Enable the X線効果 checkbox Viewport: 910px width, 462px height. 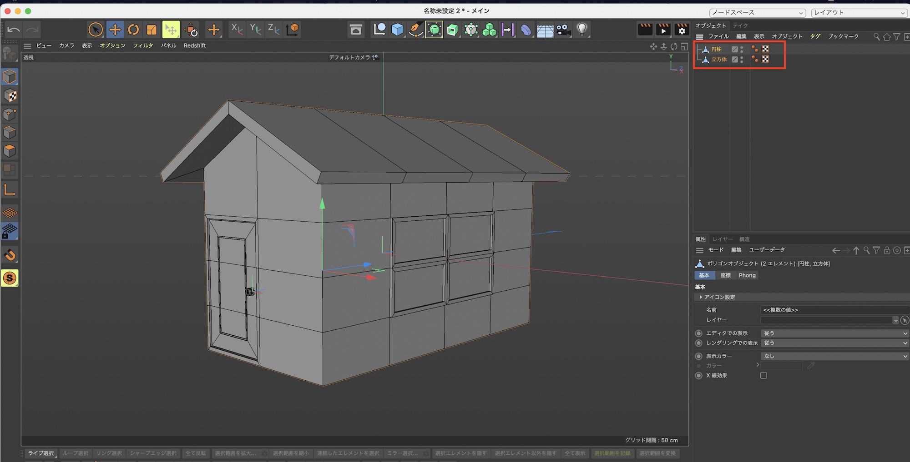(x=763, y=376)
